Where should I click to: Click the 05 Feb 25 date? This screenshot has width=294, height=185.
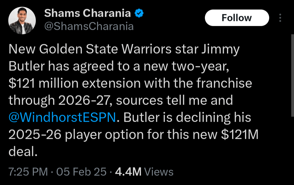81,172
